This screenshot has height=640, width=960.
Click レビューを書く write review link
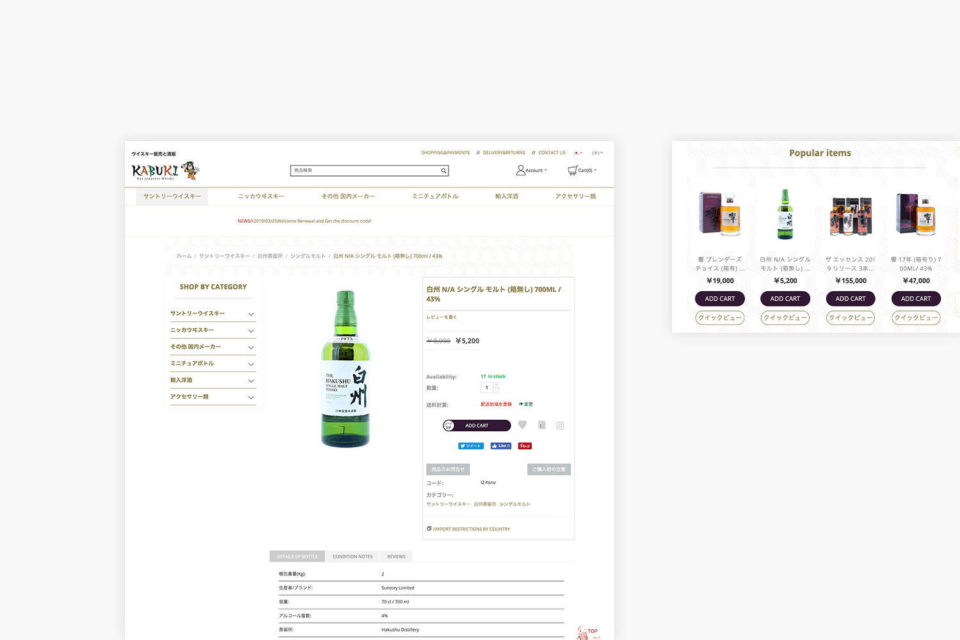(442, 317)
